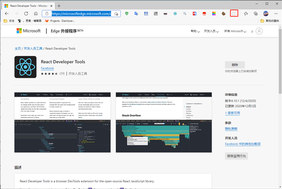Expand the 开发人员 dropdown menu
282x189 pixels.
[x=211, y=31]
